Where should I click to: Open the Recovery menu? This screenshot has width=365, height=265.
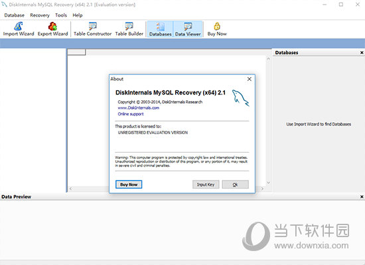click(40, 15)
